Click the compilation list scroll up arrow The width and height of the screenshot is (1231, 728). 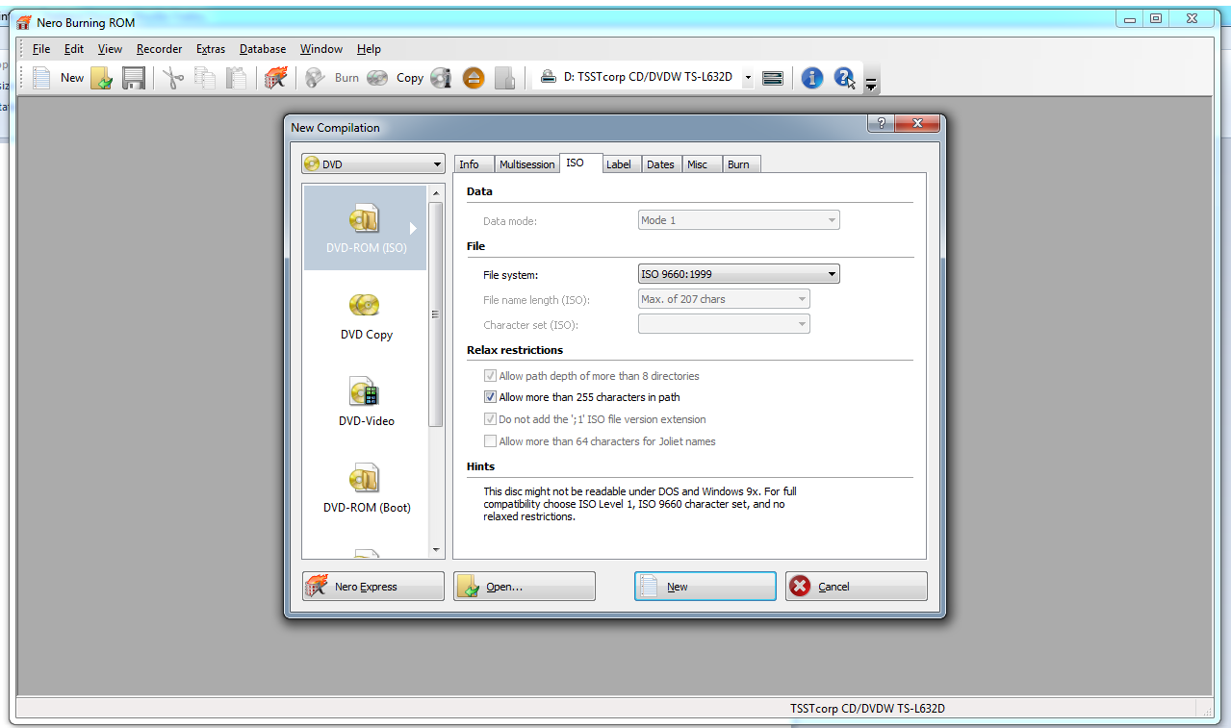[x=436, y=193]
